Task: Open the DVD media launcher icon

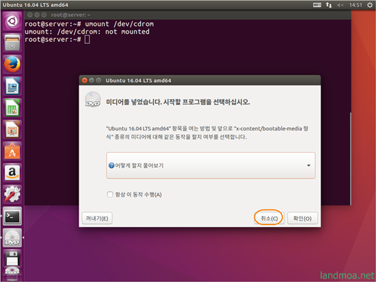Action: (x=12, y=238)
